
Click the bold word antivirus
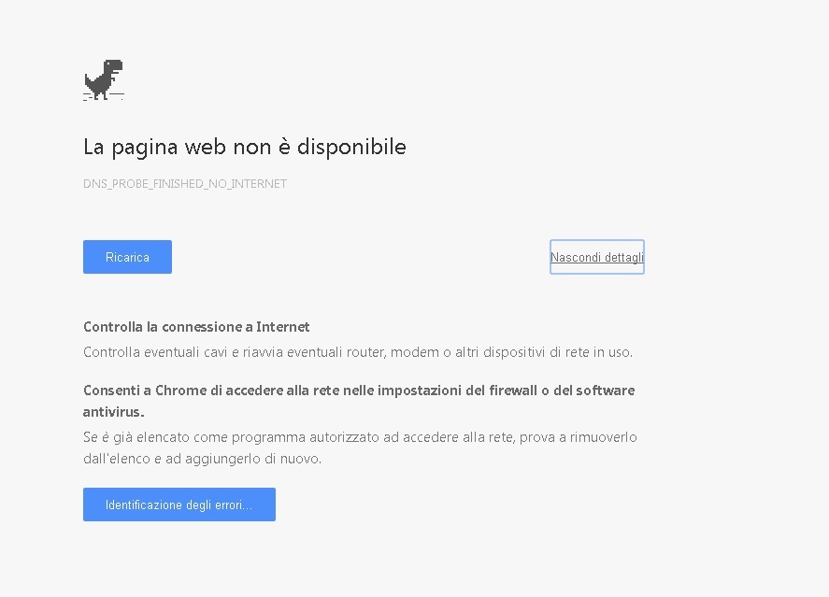114,412
